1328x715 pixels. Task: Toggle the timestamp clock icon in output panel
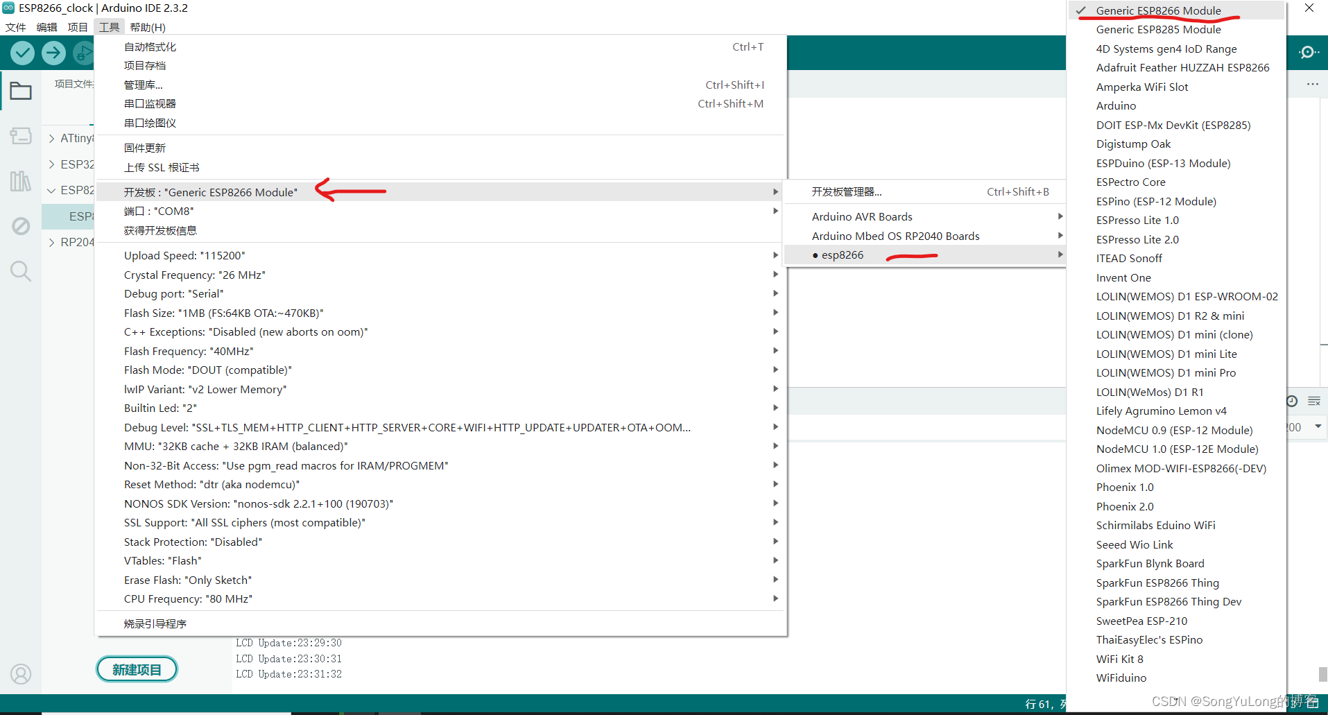pyautogui.click(x=1292, y=401)
